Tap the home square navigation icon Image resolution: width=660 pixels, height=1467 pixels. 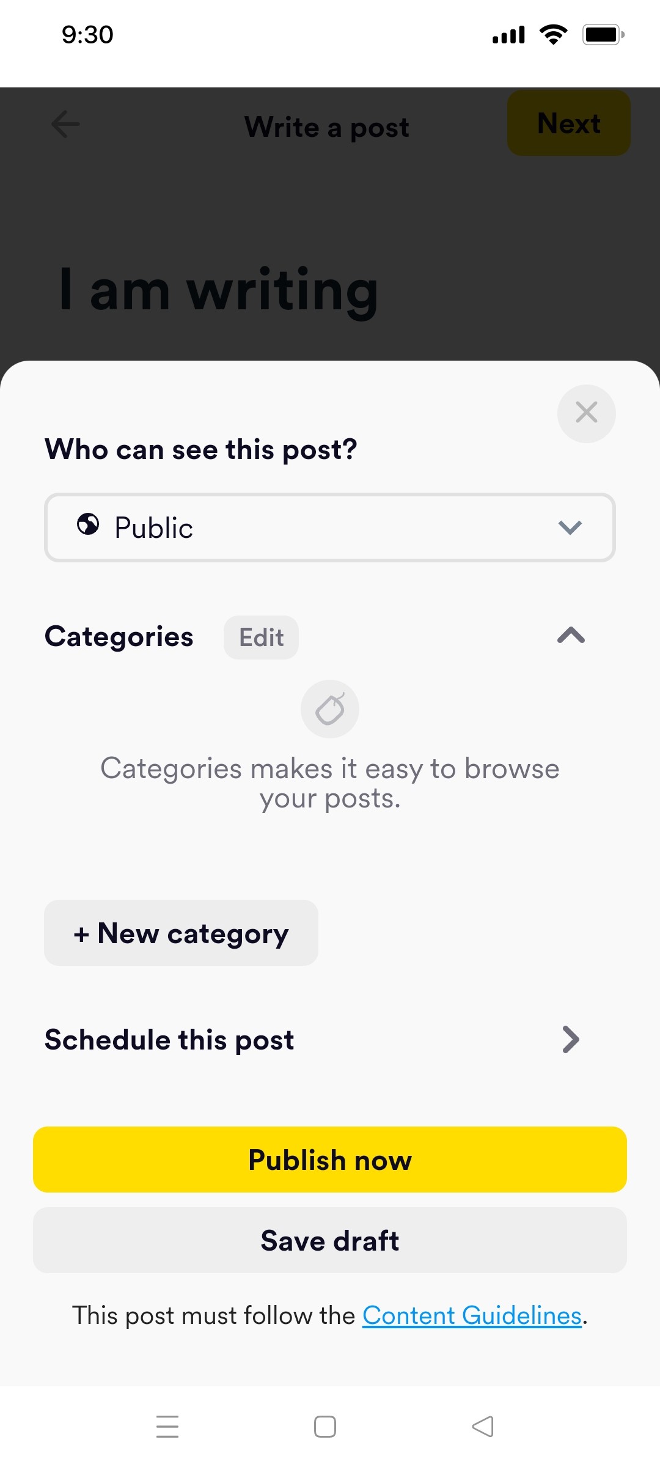tap(325, 1427)
